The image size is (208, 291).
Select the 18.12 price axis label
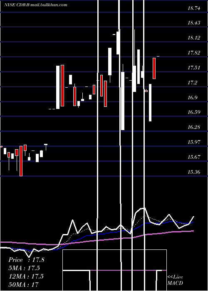pyautogui.click(x=194, y=38)
